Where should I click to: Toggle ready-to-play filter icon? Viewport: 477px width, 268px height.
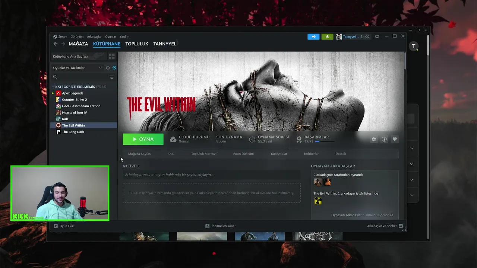(x=114, y=68)
